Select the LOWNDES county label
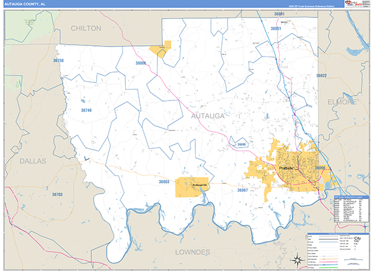Viewport: 372px width, 271px height. pyautogui.click(x=193, y=252)
